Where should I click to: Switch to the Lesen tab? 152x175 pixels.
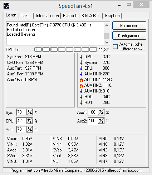[11, 15]
